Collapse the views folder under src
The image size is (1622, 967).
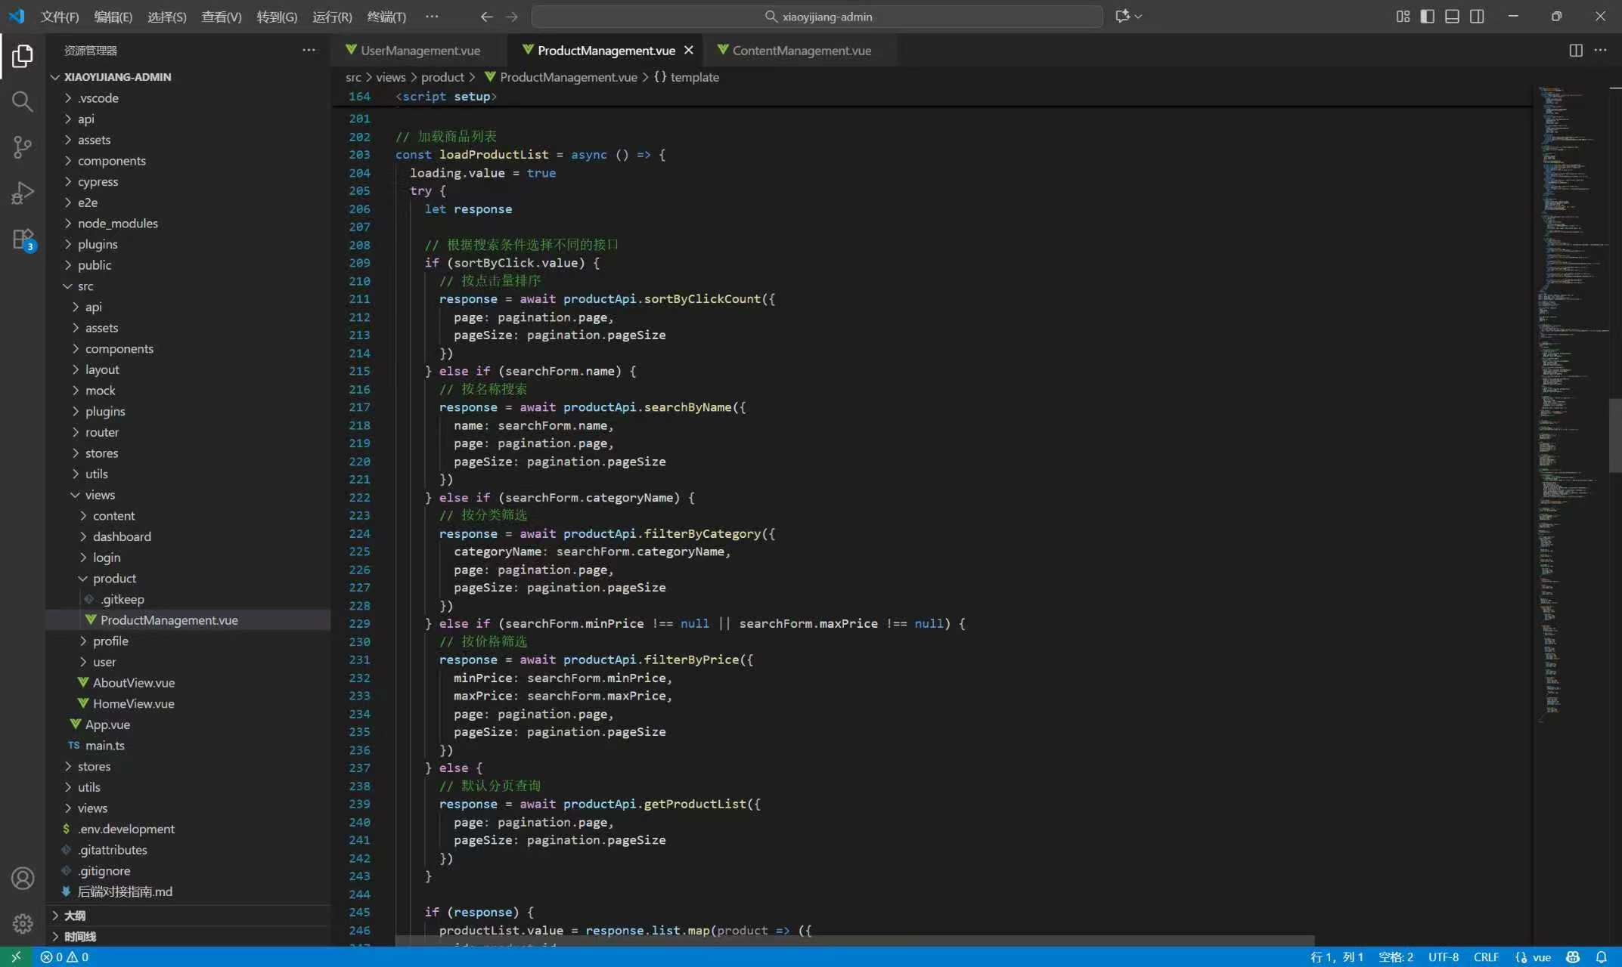pos(99,495)
